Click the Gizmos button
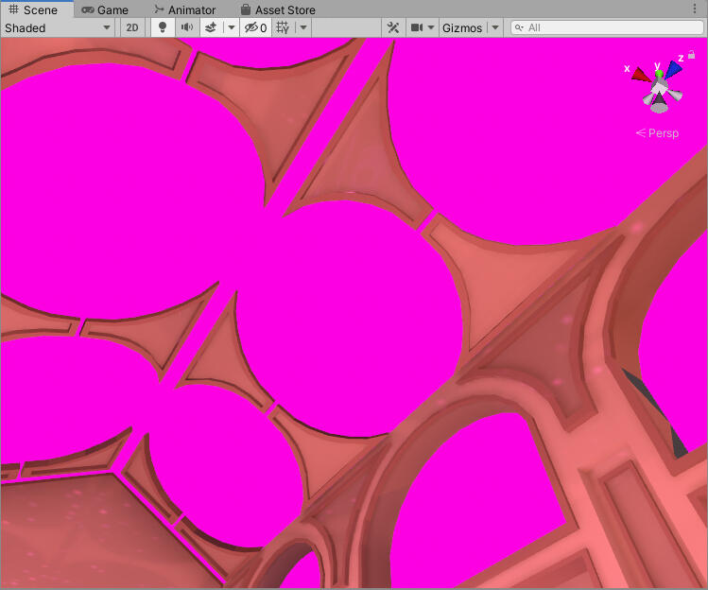 click(461, 27)
